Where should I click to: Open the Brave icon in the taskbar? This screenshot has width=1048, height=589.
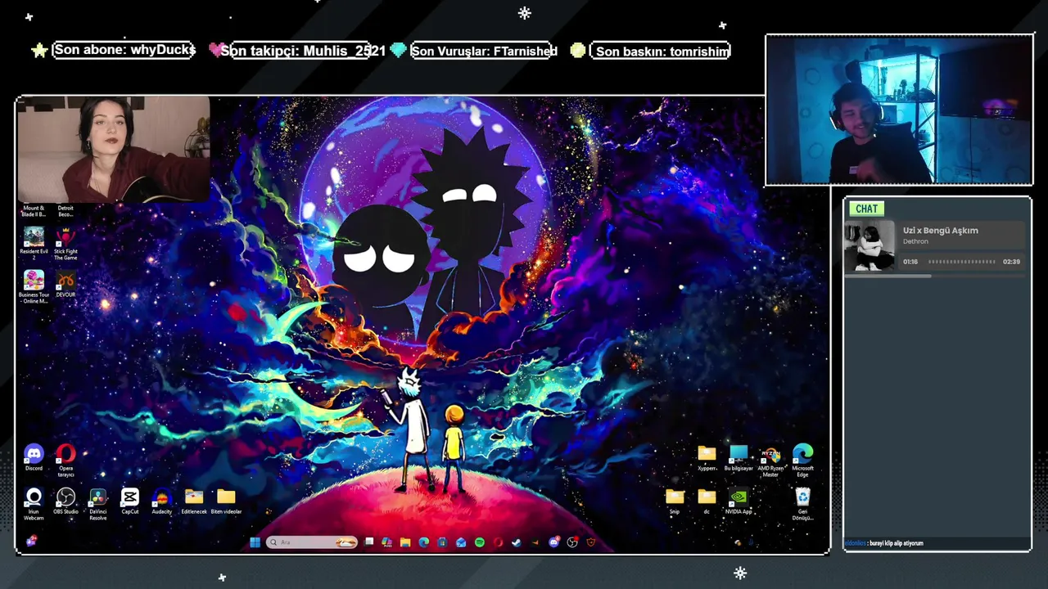tap(591, 542)
